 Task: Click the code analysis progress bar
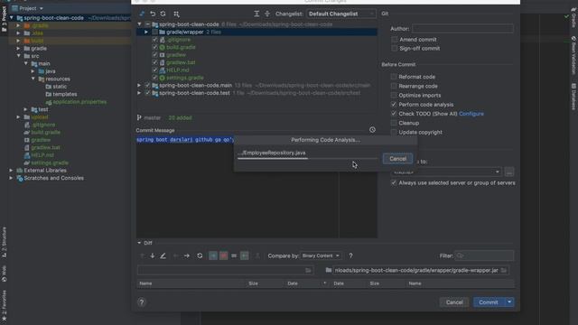[307, 159]
